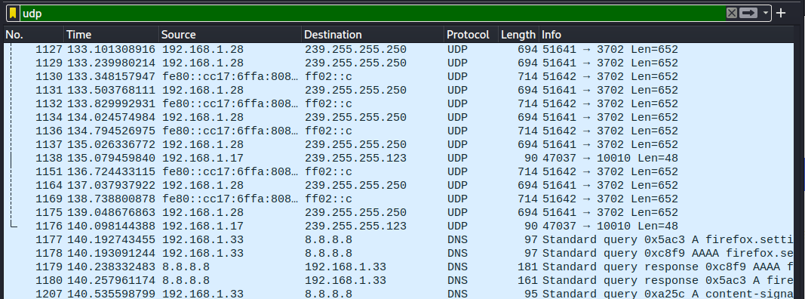Sort by the Length column header

coord(518,35)
